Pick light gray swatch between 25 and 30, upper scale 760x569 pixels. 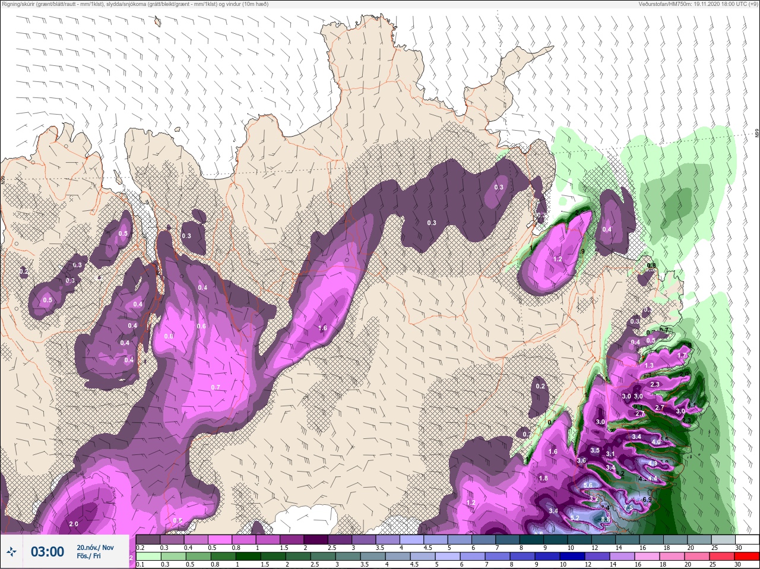[723, 539]
